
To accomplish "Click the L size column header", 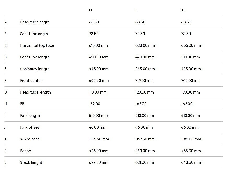I will 136,10.
